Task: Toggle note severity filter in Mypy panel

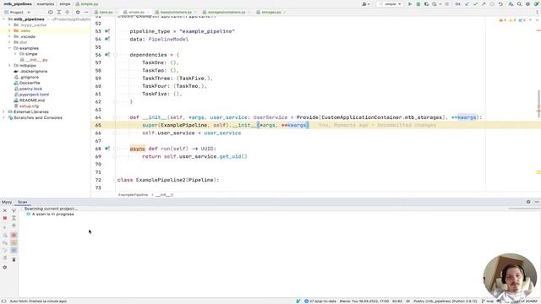Action: point(14,251)
